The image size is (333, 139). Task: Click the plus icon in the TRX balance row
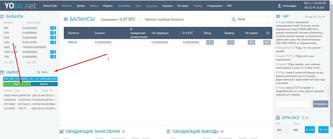[52, 56]
